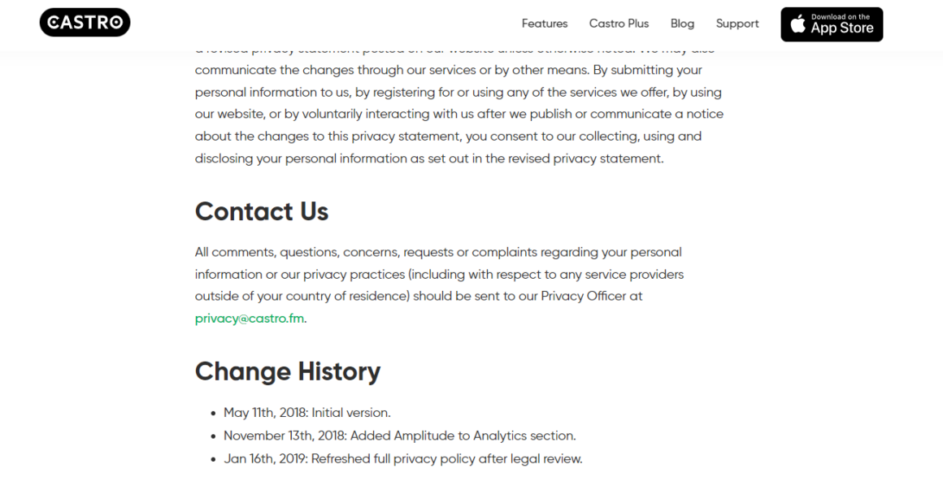Open the Features page
Viewport: 943px width, 499px height.
pyautogui.click(x=545, y=24)
